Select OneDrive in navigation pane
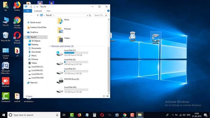Viewport: 210px width, 118px height. click(32, 32)
